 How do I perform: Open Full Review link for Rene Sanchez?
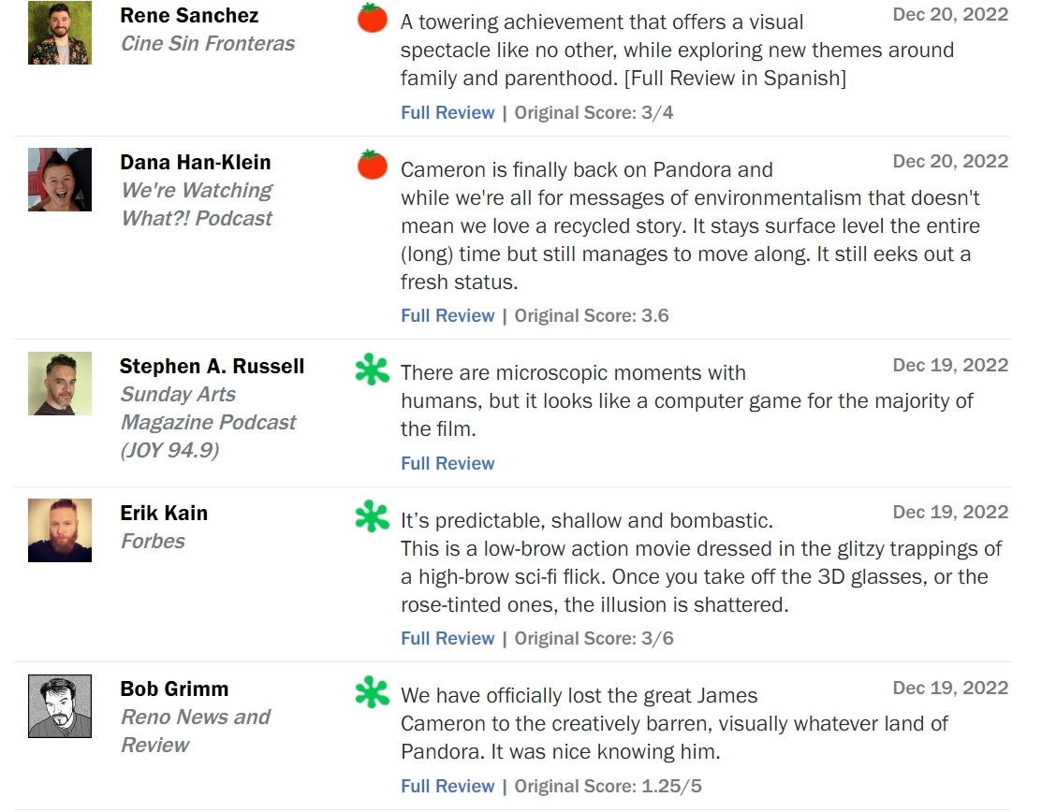[x=447, y=112]
